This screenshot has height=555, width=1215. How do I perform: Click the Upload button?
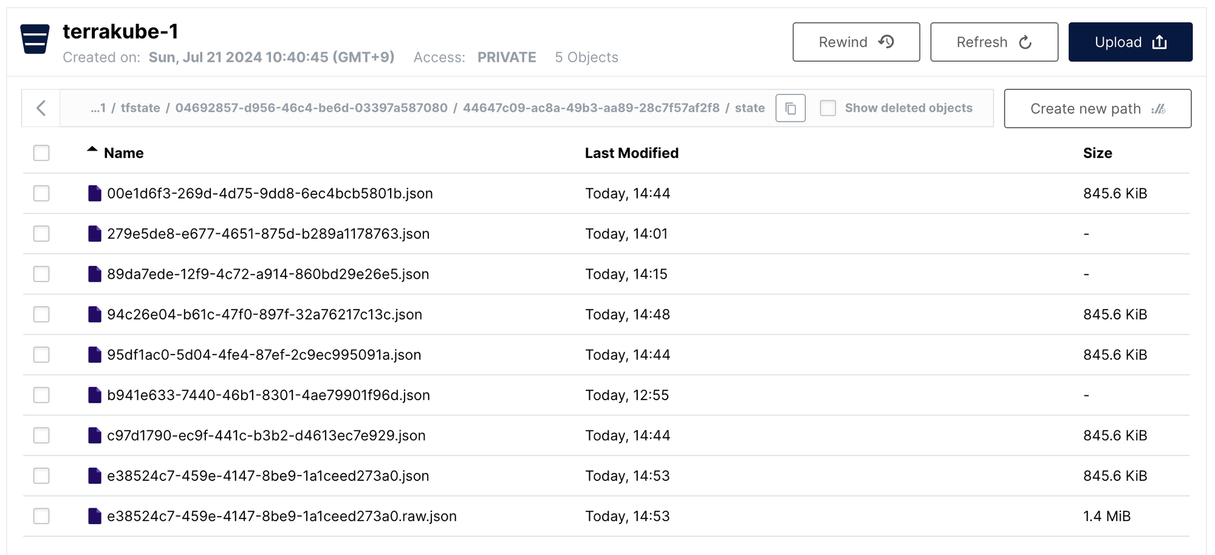tap(1130, 42)
